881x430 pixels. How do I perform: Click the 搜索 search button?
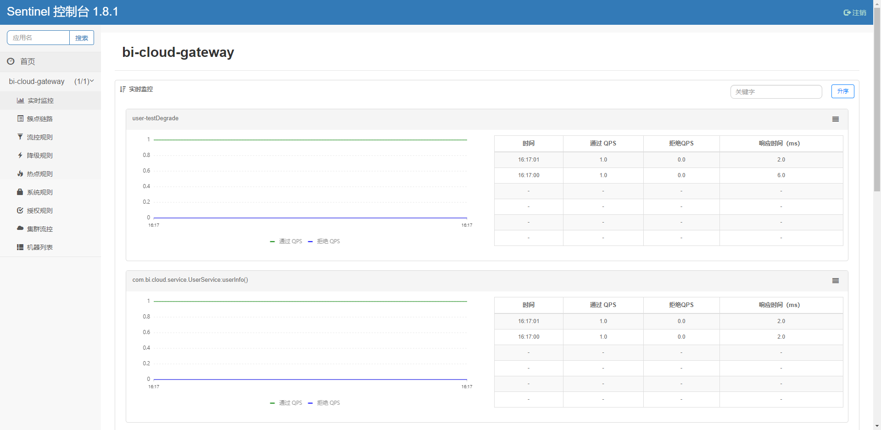pyautogui.click(x=82, y=38)
